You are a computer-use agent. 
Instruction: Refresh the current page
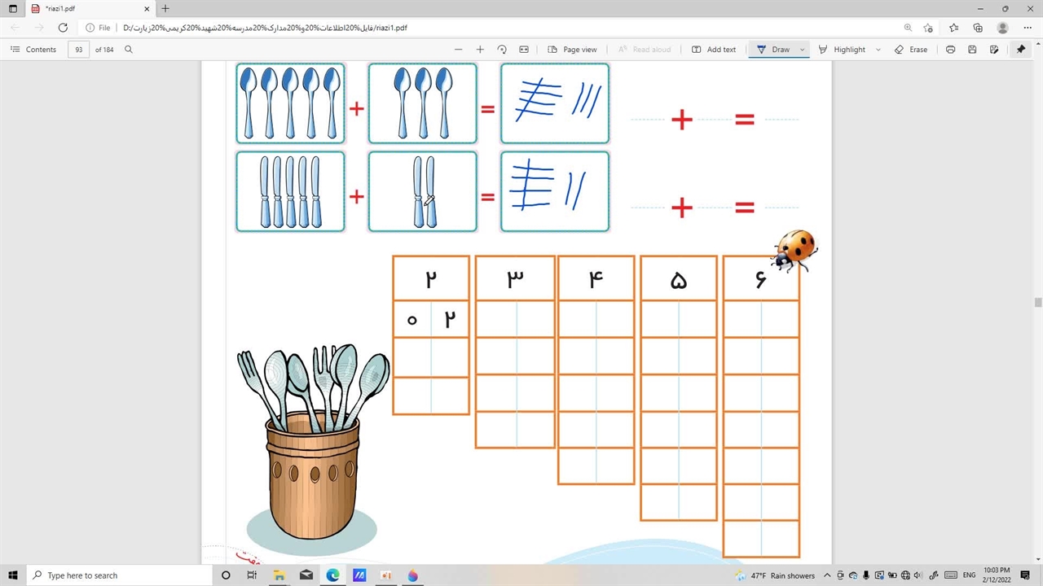[63, 28]
